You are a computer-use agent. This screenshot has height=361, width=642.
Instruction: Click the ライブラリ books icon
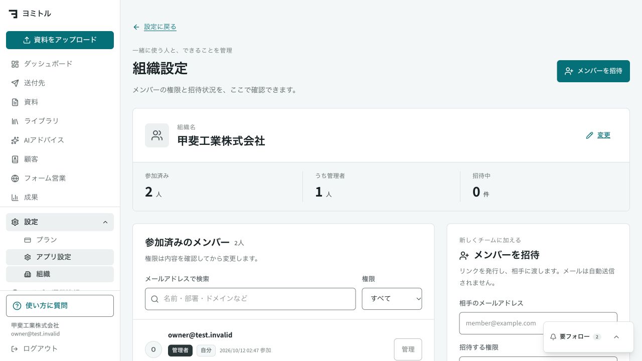click(15, 121)
